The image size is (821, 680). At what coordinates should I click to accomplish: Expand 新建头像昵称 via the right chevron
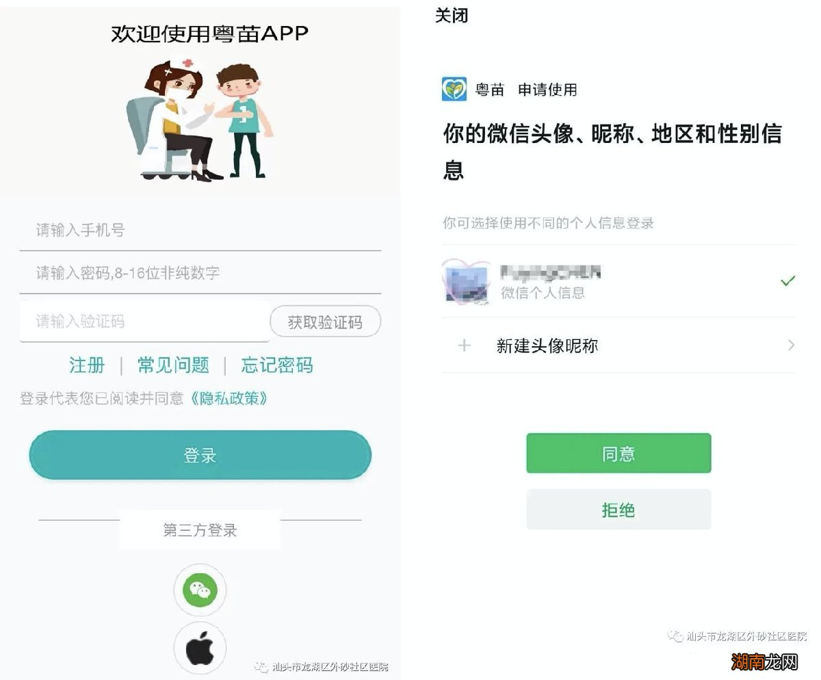click(792, 346)
